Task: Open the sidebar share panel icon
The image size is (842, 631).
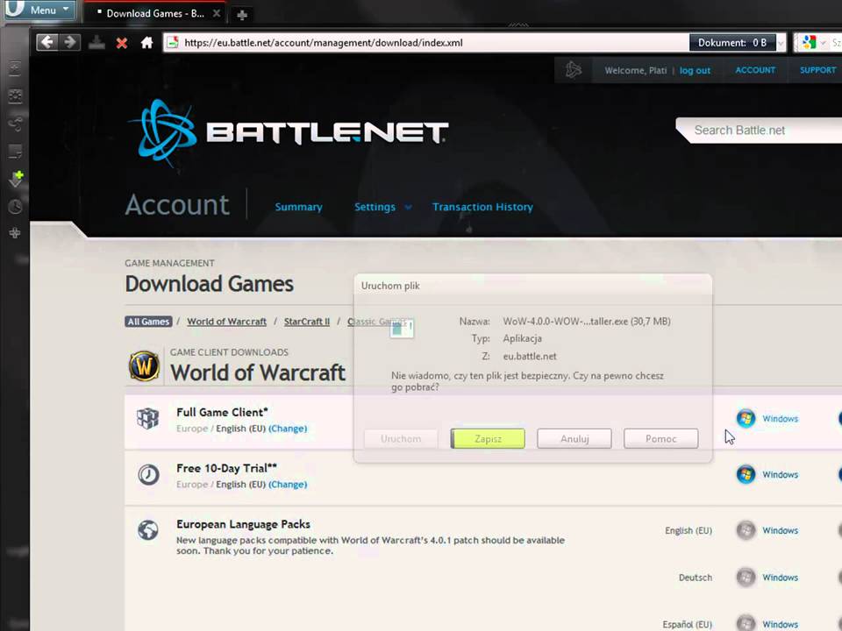Action: pos(15,124)
